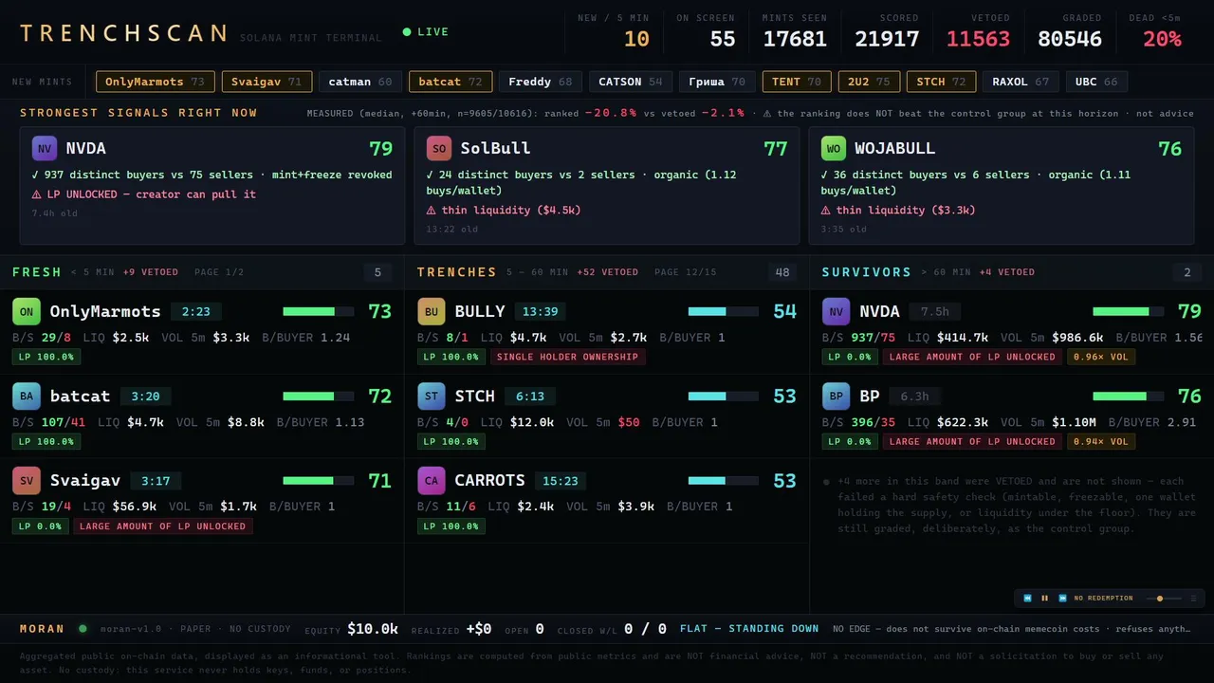Select the 2U2 75 ticker chip
This screenshot has width=1214, height=683.
(869, 82)
